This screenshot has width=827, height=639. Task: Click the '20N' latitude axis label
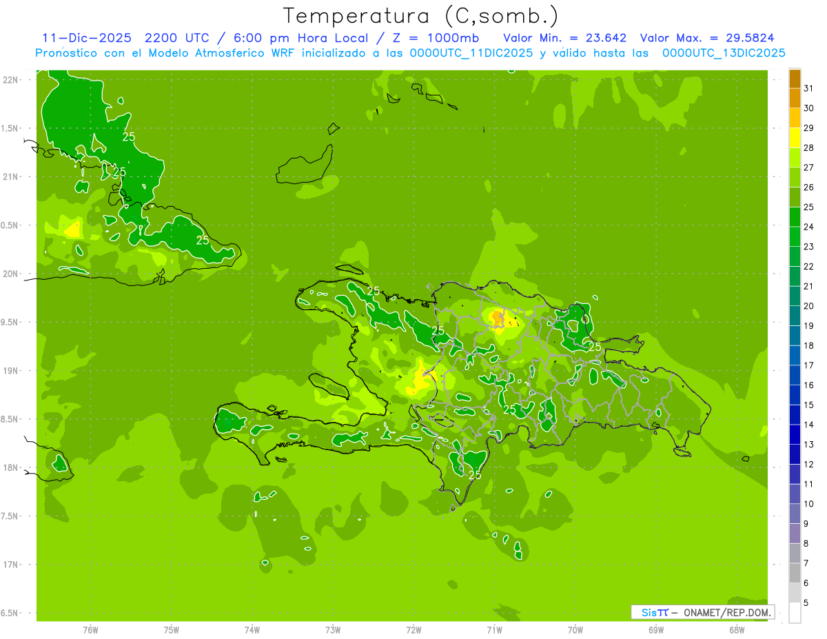pyautogui.click(x=11, y=274)
